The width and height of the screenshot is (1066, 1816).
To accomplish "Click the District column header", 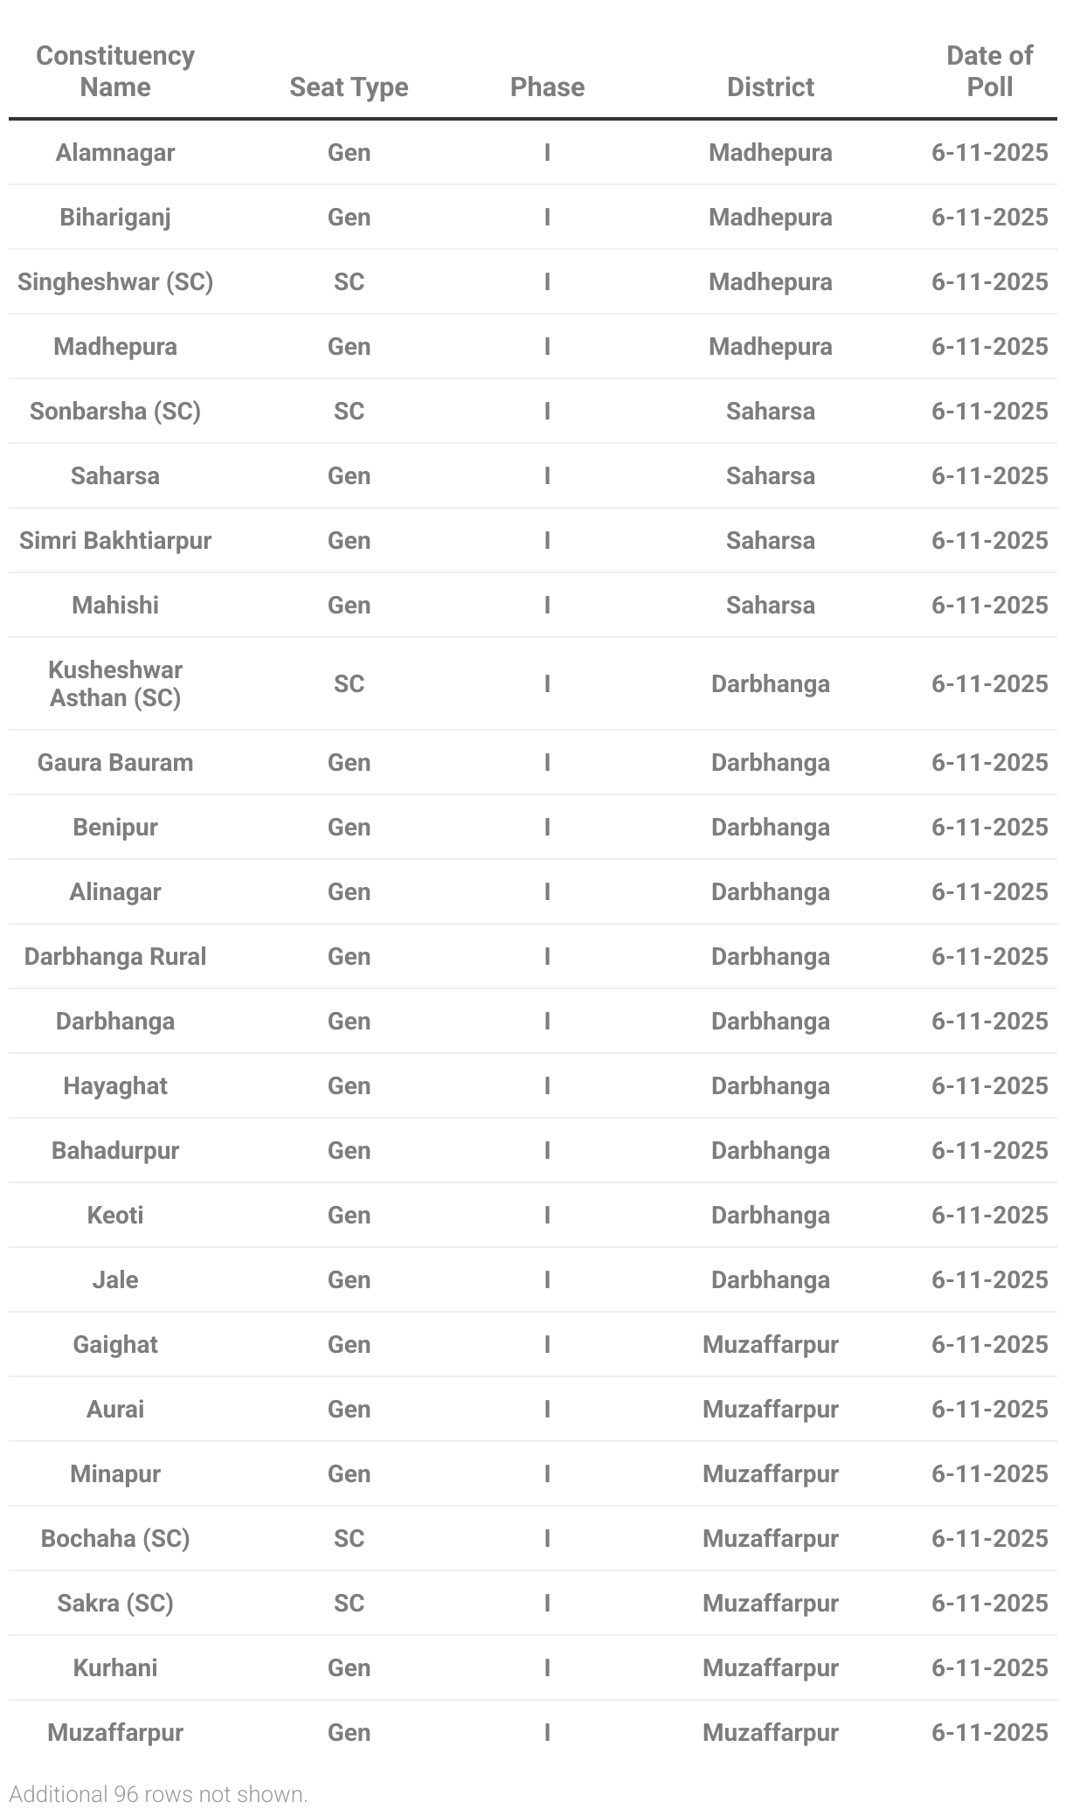I will pos(770,87).
